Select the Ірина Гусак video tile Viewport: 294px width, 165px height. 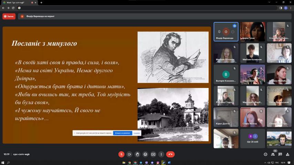253,32
